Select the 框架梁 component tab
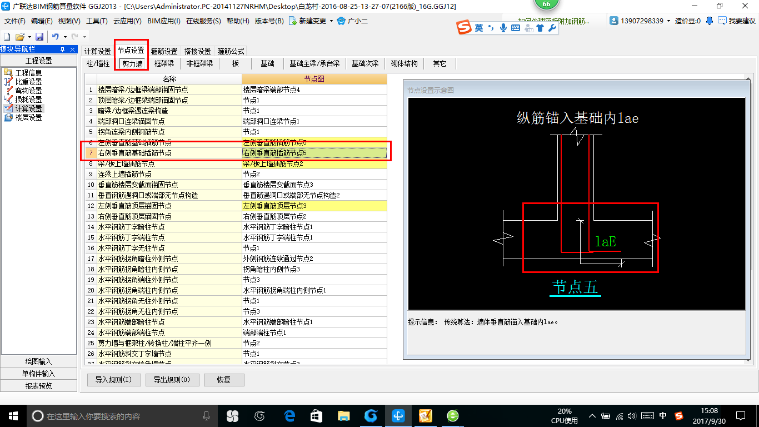759x427 pixels. coord(164,63)
